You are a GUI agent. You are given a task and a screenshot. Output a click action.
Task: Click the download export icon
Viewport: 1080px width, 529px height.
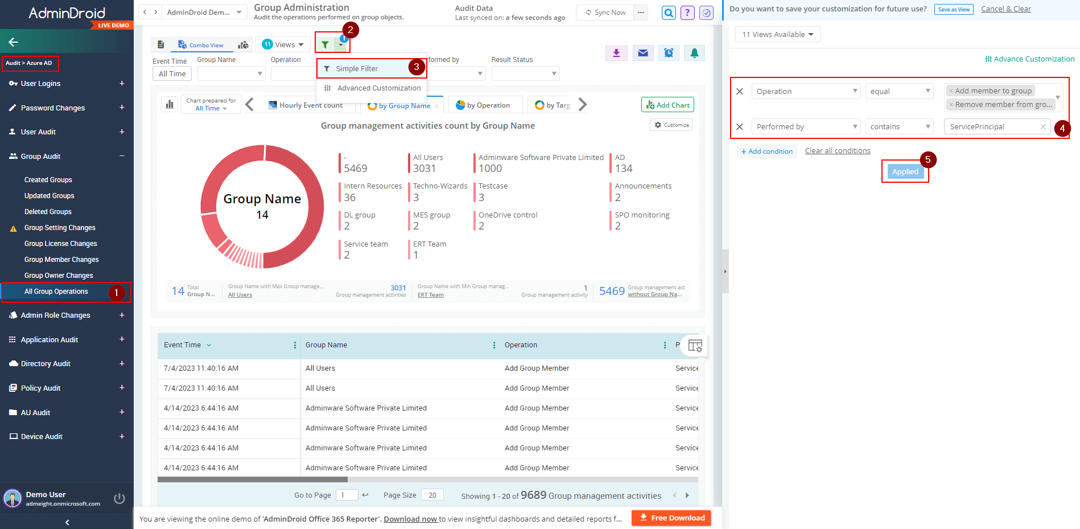point(616,53)
